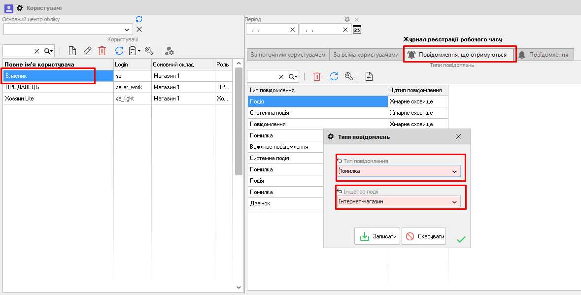The height and width of the screenshot is (295, 581).
Task: Click the add new user icon
Action: (x=72, y=51)
